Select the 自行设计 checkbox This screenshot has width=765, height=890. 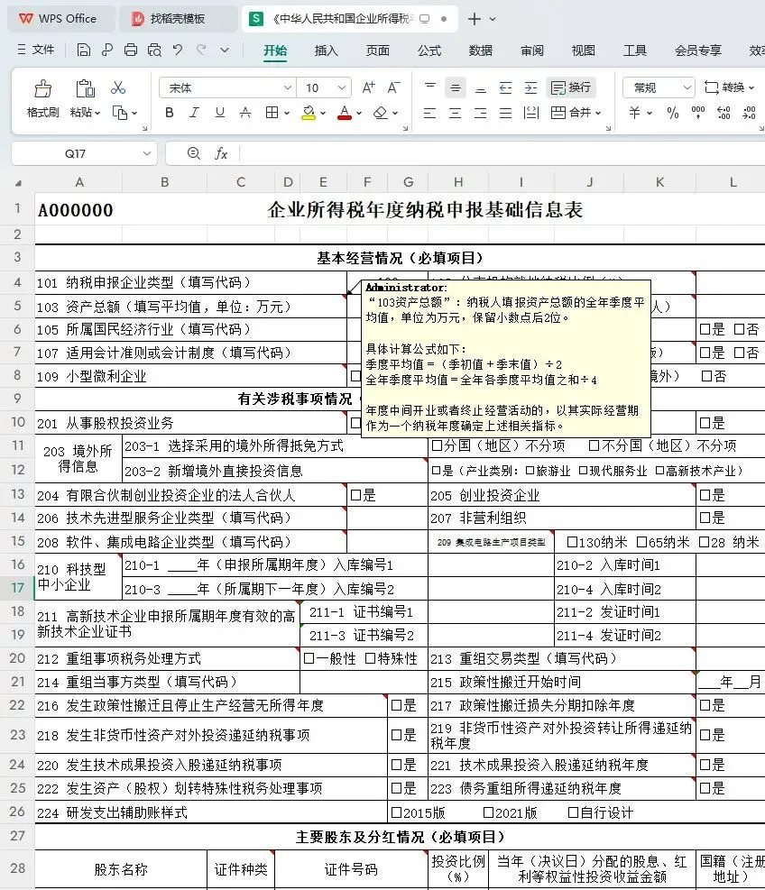[574, 812]
